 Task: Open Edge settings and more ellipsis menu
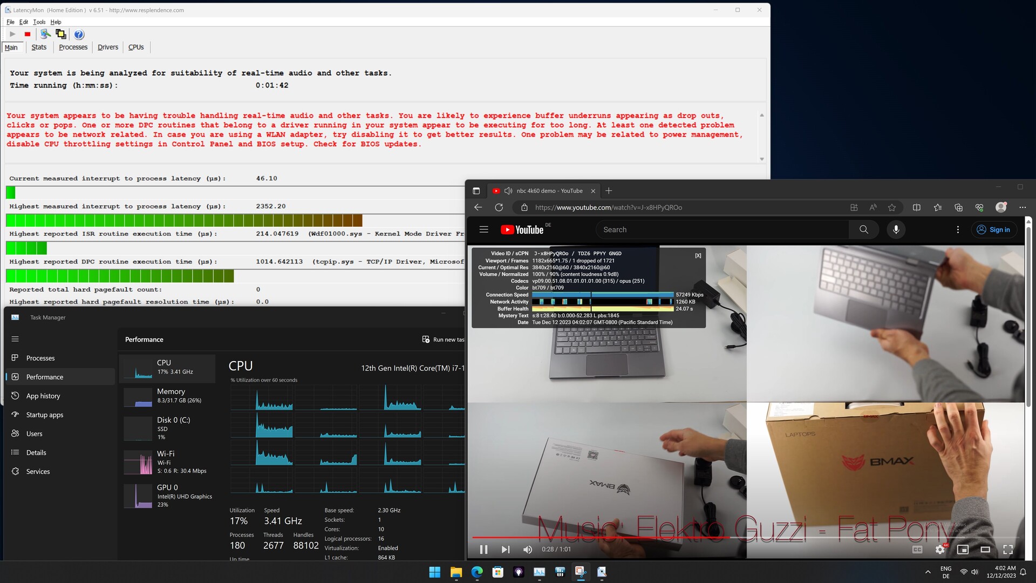click(x=1022, y=207)
